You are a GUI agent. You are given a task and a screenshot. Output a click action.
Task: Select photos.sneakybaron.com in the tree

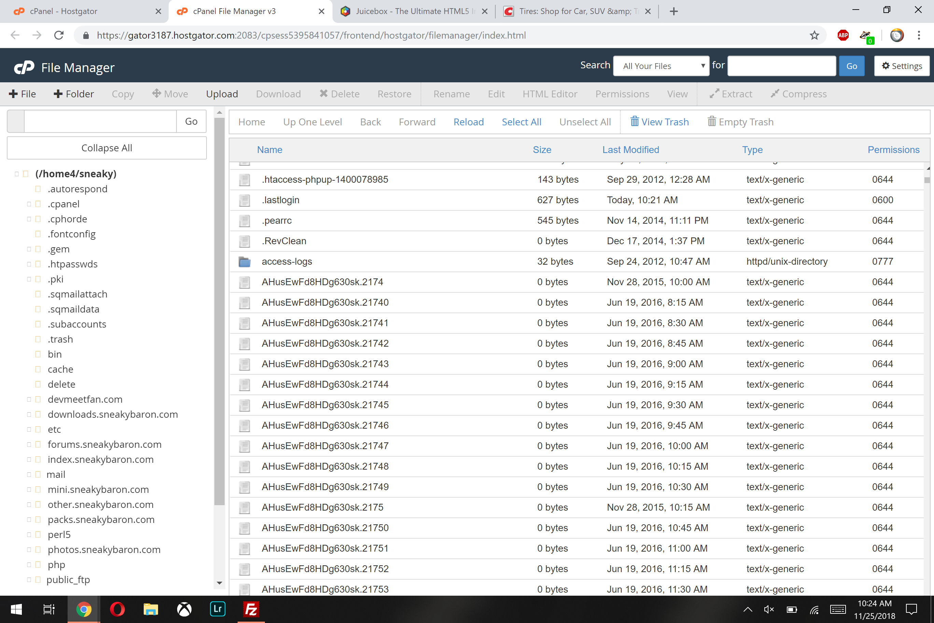(104, 550)
